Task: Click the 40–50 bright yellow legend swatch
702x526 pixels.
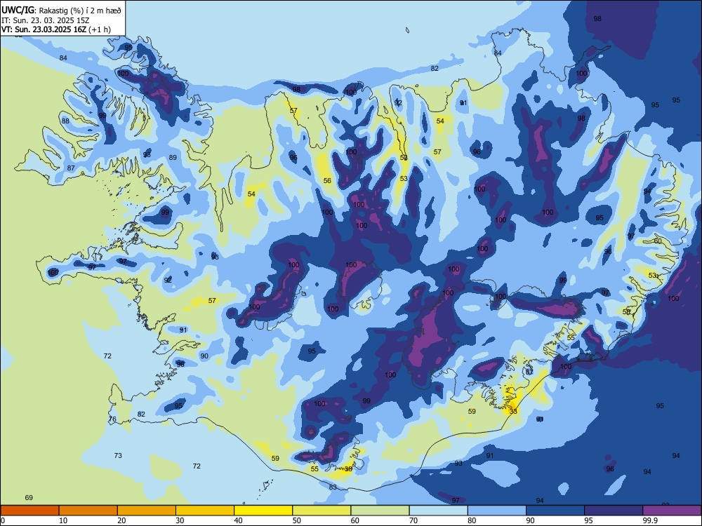Action: (263, 511)
